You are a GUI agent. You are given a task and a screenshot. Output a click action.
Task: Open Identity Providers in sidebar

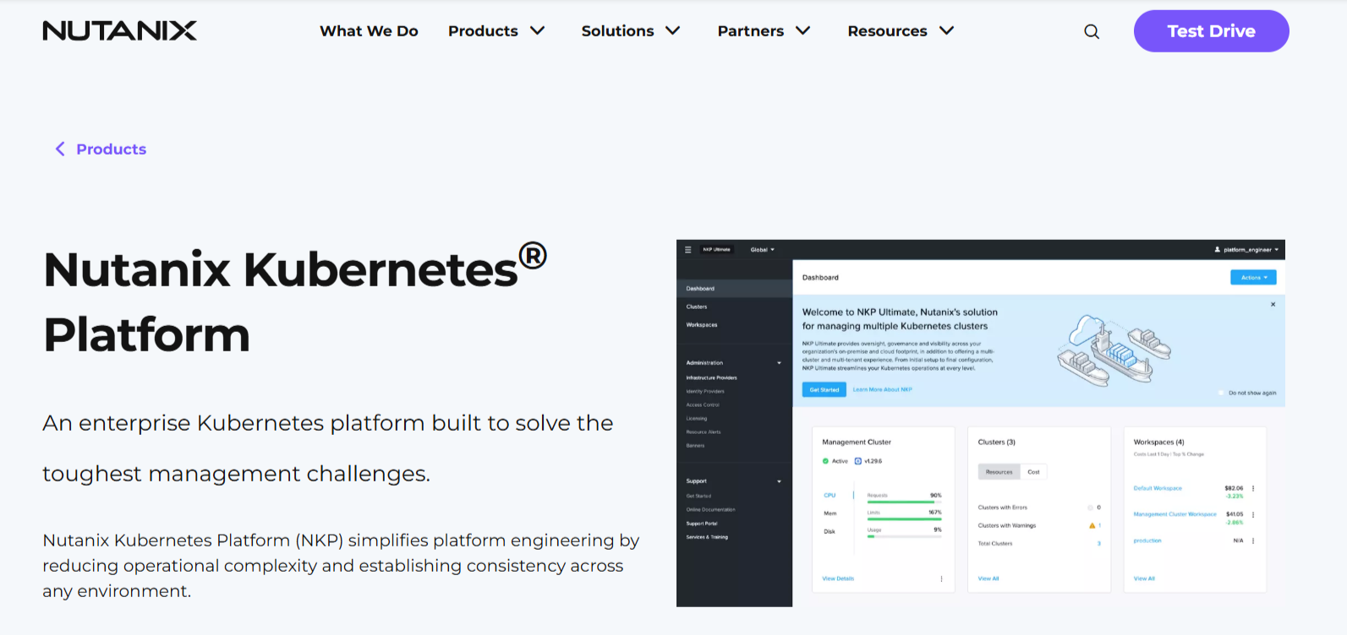click(705, 391)
